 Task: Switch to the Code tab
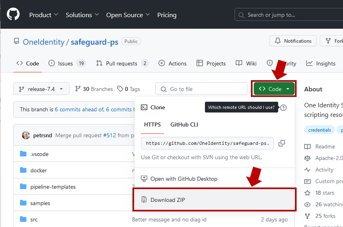pos(28,63)
